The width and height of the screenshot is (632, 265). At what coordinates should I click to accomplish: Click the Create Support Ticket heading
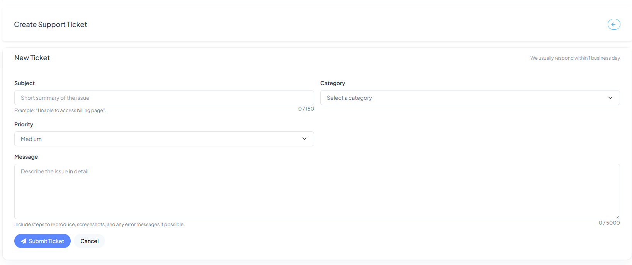(x=51, y=24)
